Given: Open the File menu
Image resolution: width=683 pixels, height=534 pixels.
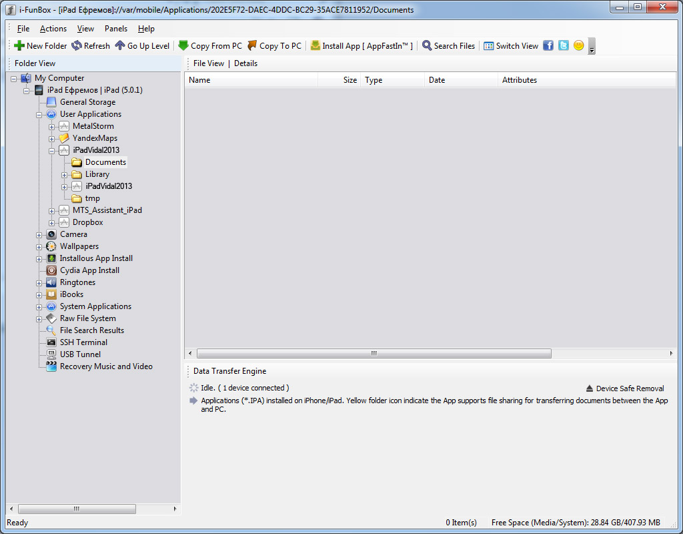Looking at the screenshot, I should [x=23, y=29].
